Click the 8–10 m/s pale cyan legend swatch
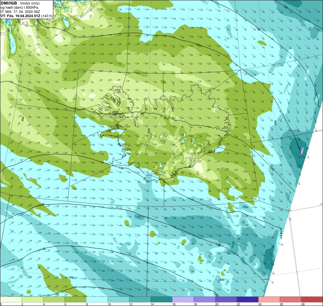Screen dimensions: 323x306 coord(97,300)
